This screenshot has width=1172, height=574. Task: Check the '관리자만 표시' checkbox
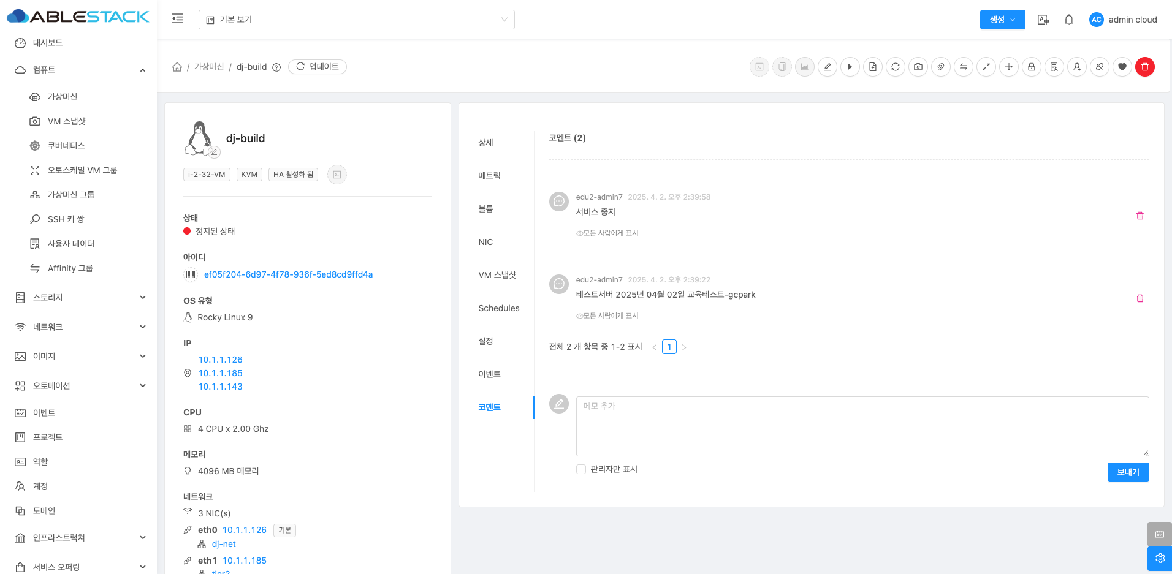click(581, 469)
